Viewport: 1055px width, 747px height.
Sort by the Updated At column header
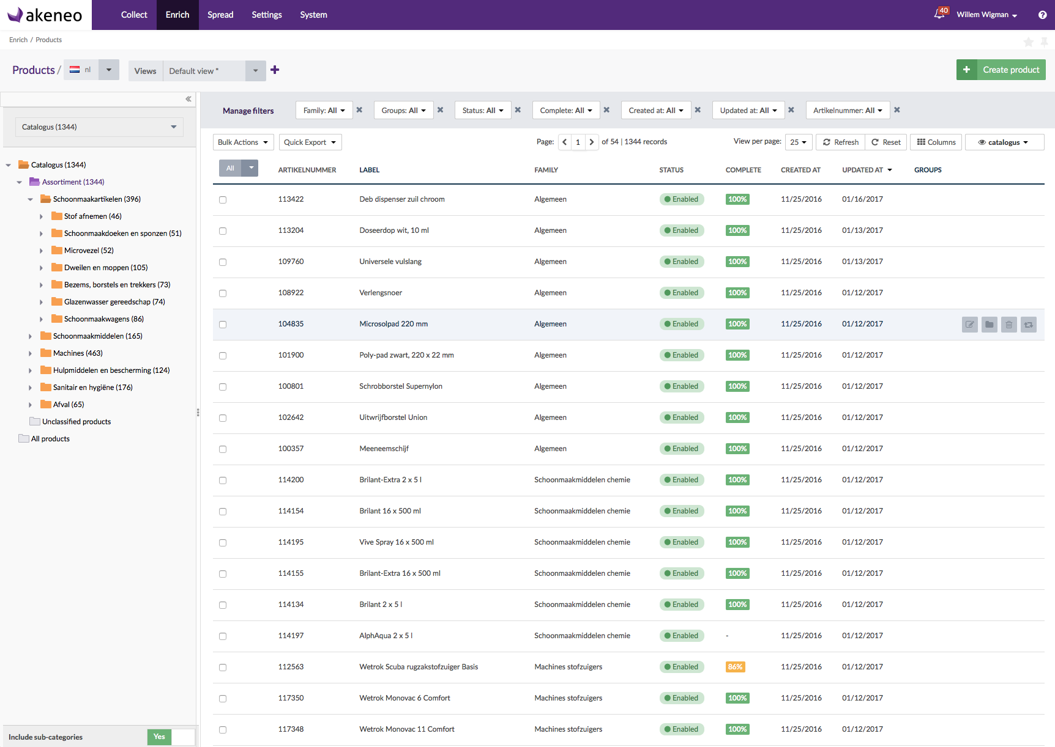click(x=867, y=170)
